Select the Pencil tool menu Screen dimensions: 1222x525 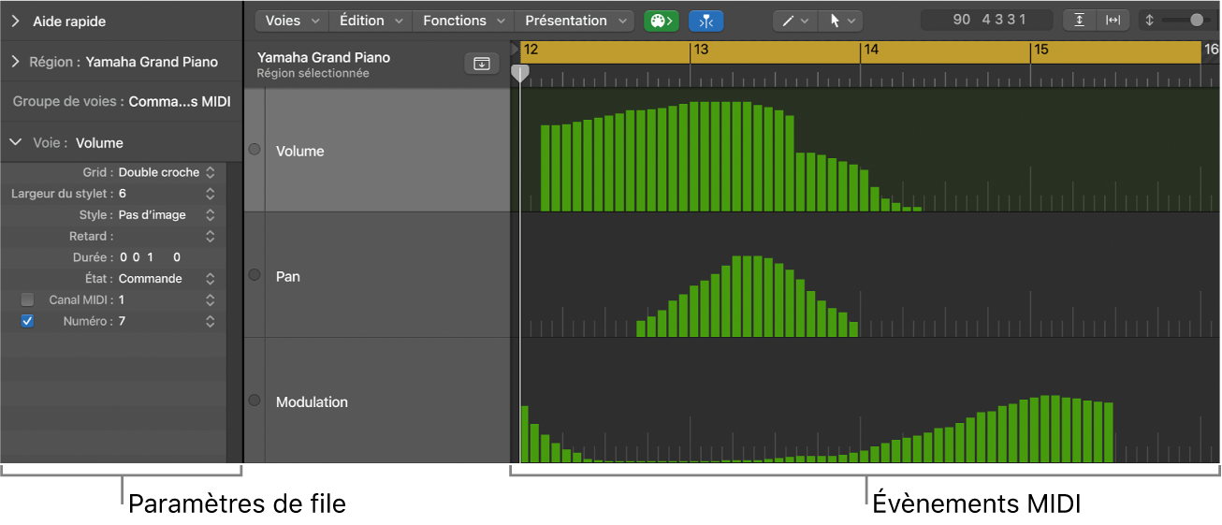point(795,21)
